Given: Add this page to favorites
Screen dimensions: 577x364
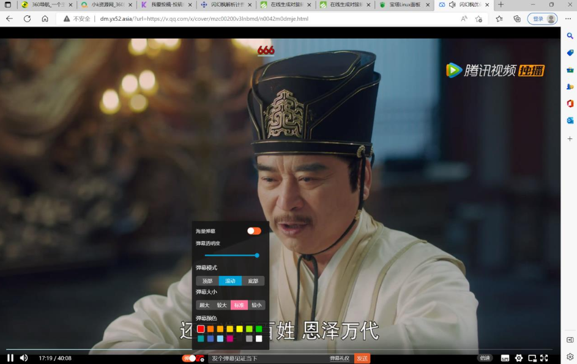Looking at the screenshot, I should pyautogui.click(x=478, y=19).
